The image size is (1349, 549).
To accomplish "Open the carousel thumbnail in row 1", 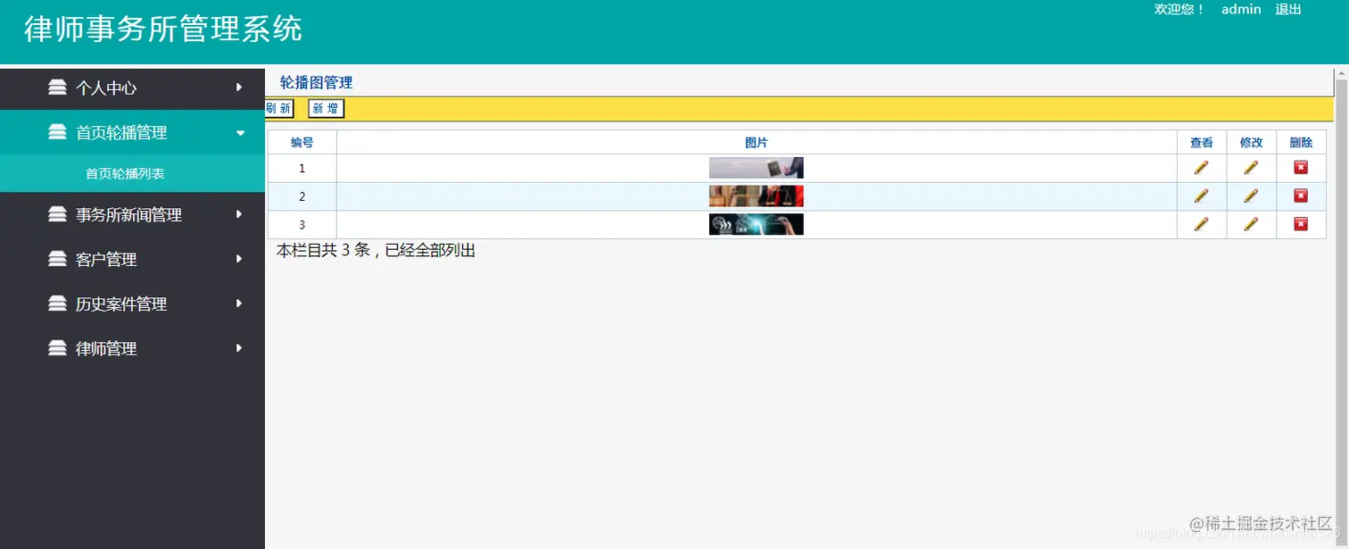I will tap(756, 168).
